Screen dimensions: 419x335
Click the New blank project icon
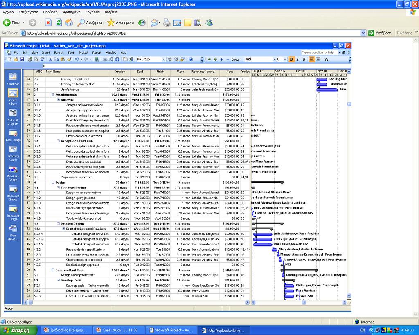10,59
